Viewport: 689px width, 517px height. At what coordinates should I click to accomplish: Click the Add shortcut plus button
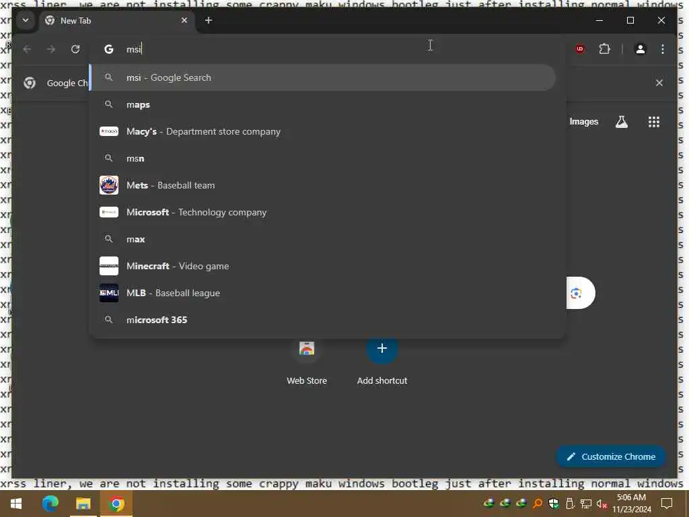click(x=382, y=349)
